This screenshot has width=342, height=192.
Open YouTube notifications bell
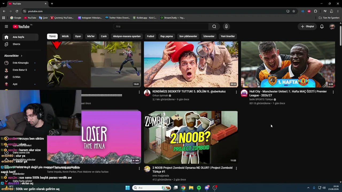tap(322, 26)
